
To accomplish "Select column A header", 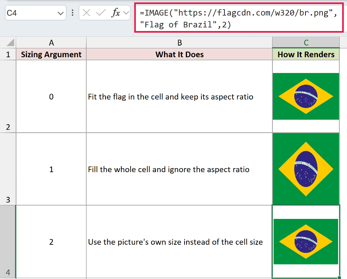I will pyautogui.click(x=51, y=42).
